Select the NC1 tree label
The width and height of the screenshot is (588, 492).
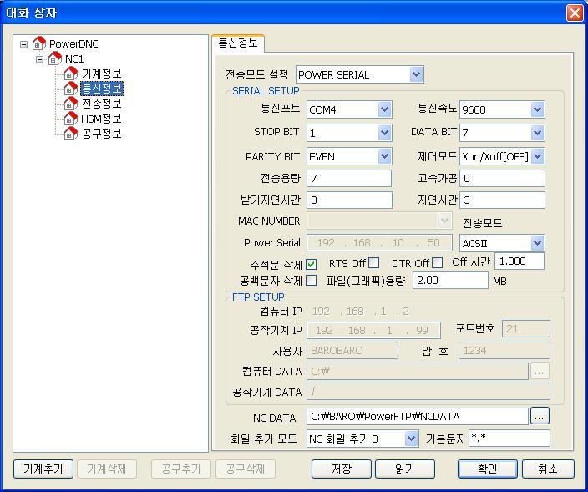(x=74, y=58)
